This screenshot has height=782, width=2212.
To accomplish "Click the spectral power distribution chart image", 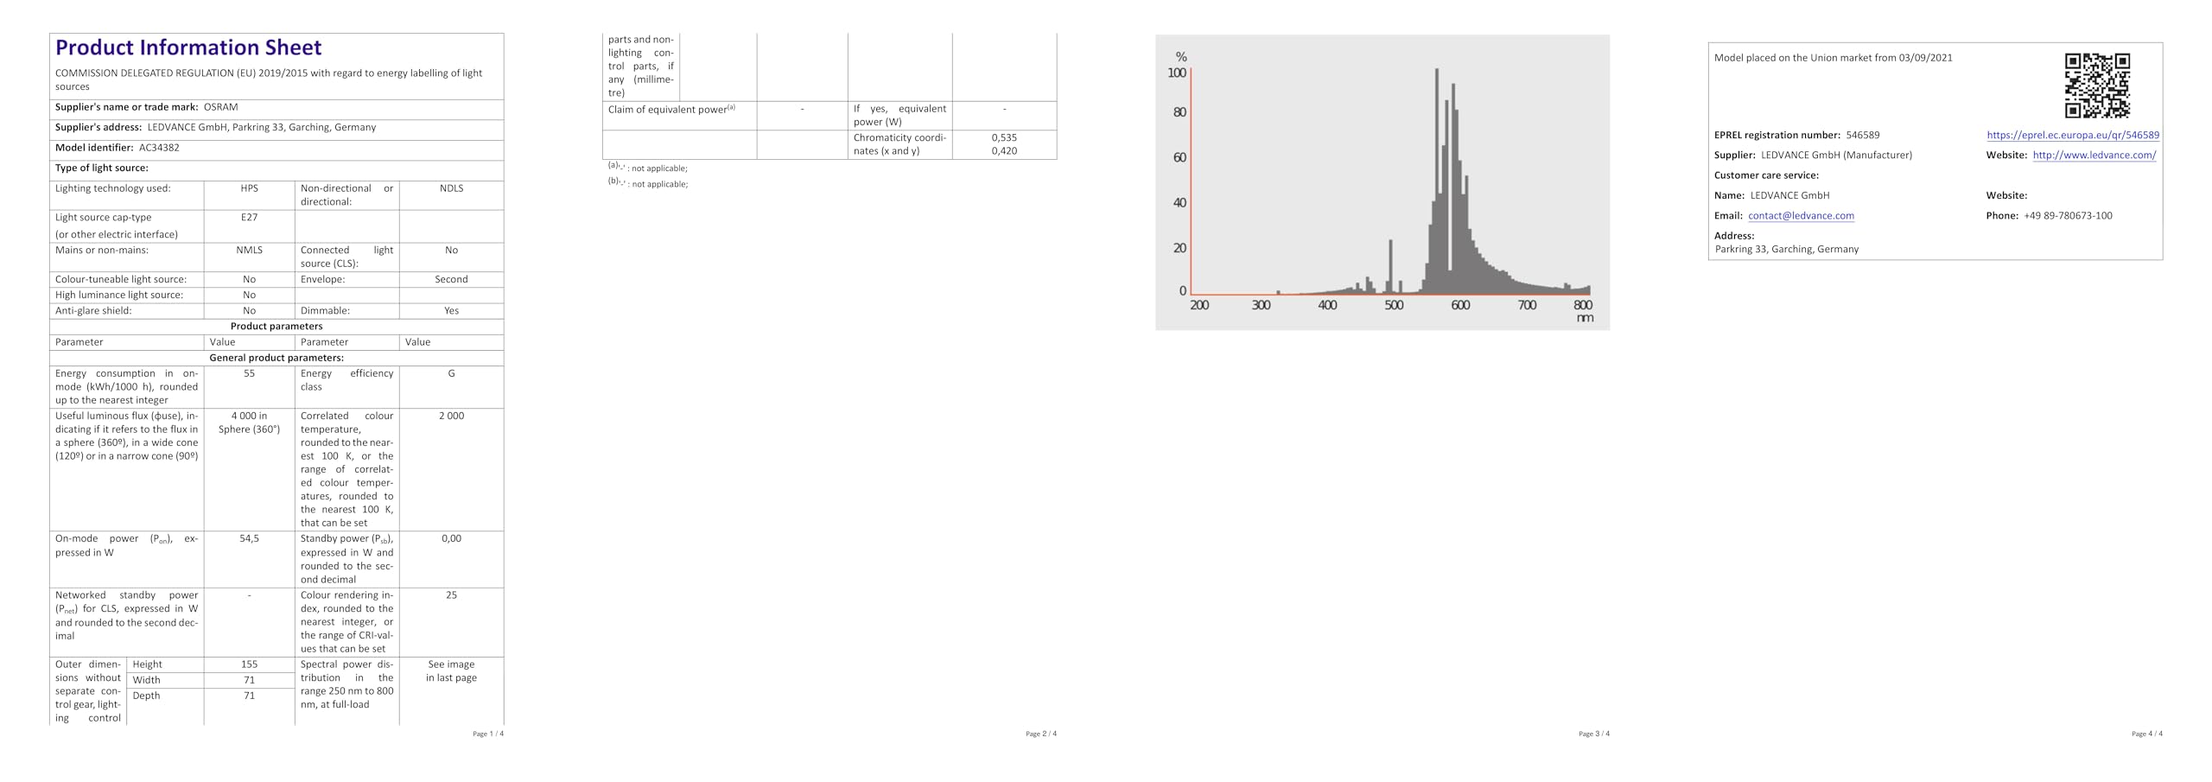I will click(x=1382, y=182).
